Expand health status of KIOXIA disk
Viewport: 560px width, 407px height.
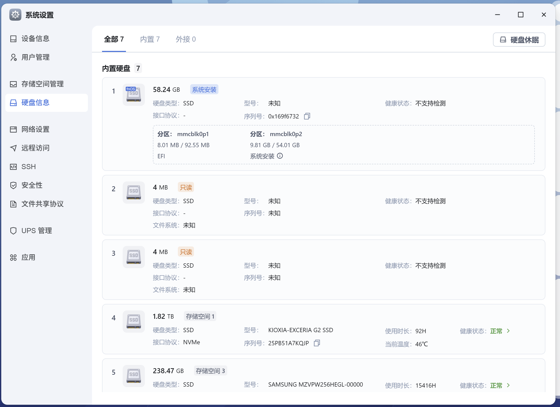[x=508, y=331]
